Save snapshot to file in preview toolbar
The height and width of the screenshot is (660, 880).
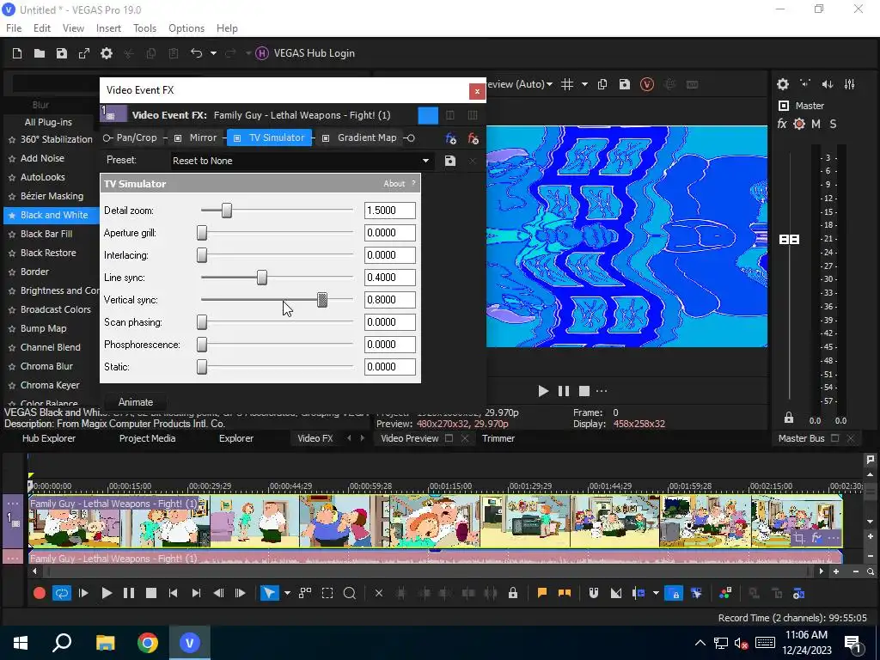625,84
